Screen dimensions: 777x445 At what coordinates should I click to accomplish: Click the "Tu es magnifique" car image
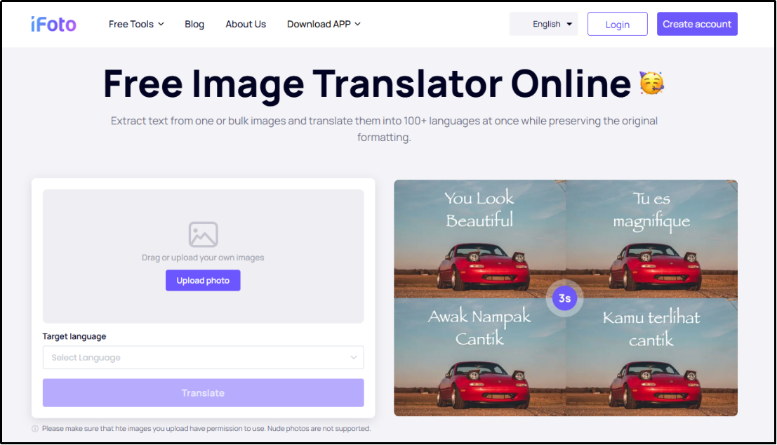click(651, 239)
